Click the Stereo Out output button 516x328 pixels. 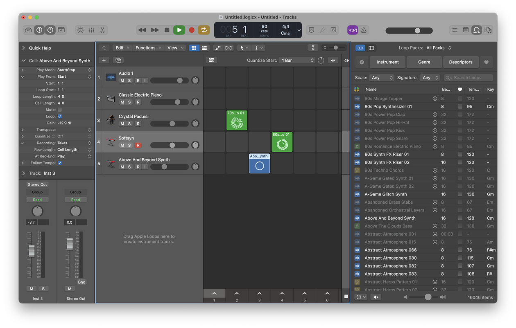pyautogui.click(x=37, y=184)
